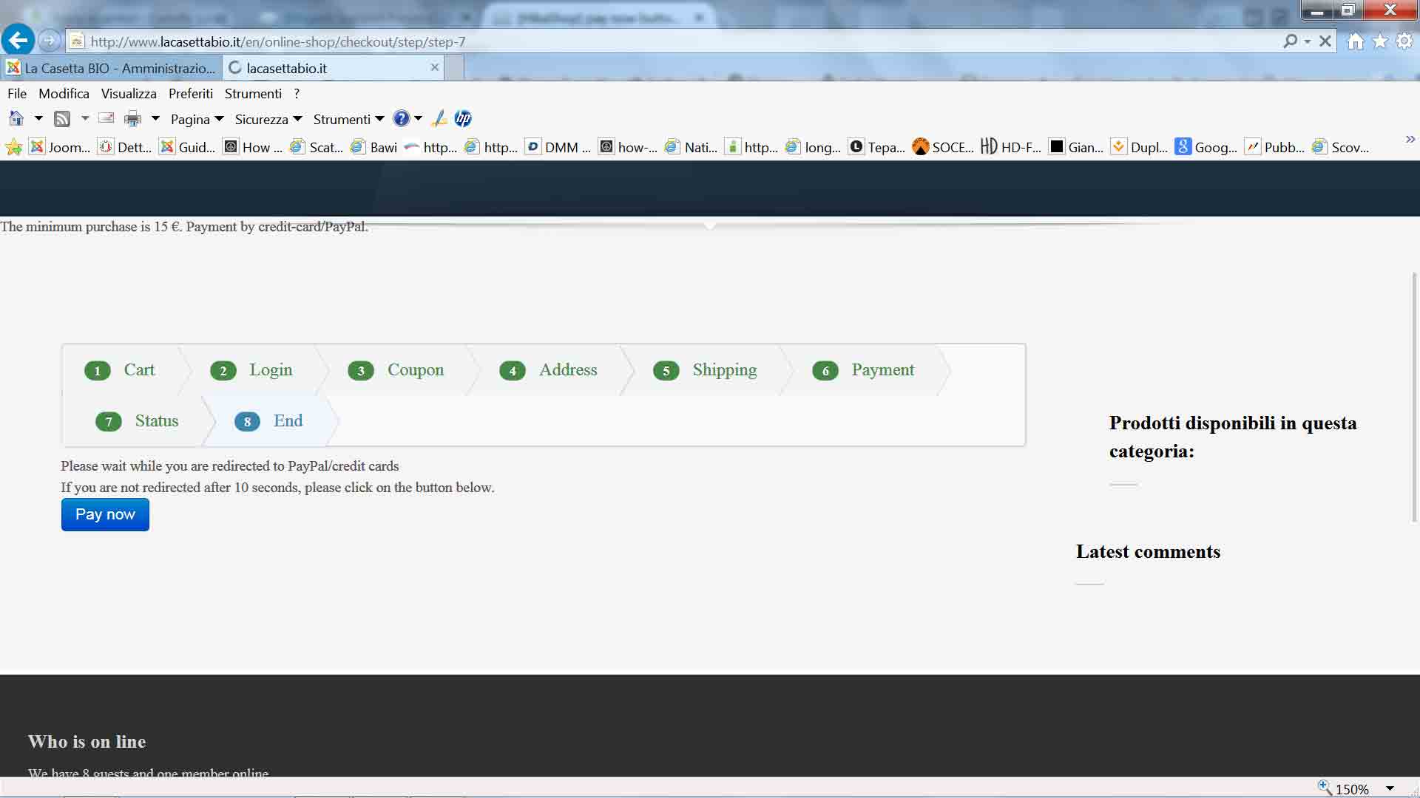The width and height of the screenshot is (1420, 798).
Task: Click the favorites star icon at top right
Action: [1380, 41]
